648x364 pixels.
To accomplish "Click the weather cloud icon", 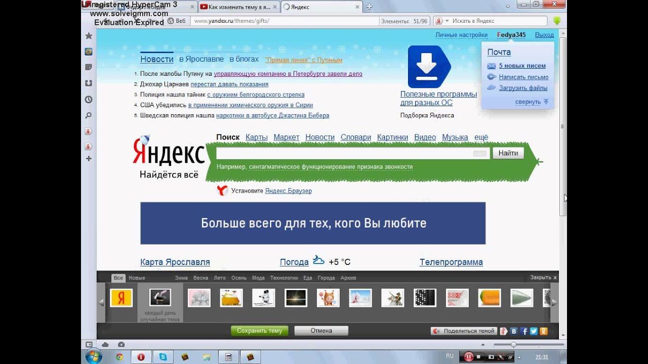I will pyautogui.click(x=318, y=261).
